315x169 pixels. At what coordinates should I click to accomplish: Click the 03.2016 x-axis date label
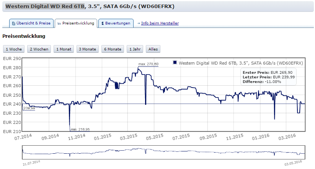[287, 137]
